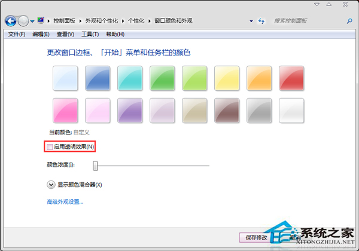
Task: Click the magnifier search icon
Action: pos(349,21)
